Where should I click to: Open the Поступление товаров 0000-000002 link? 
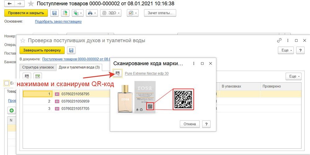pos(76,59)
